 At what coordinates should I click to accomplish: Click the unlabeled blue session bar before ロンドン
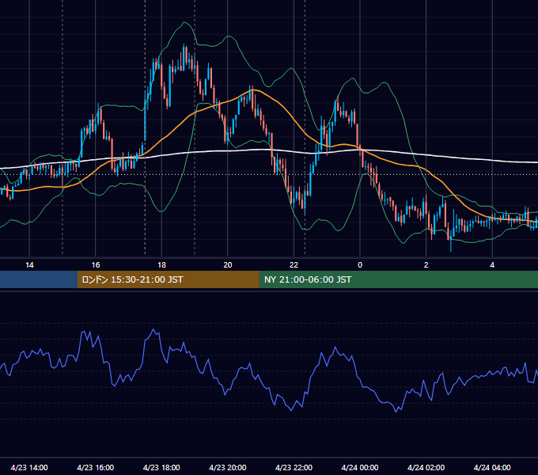(39, 279)
